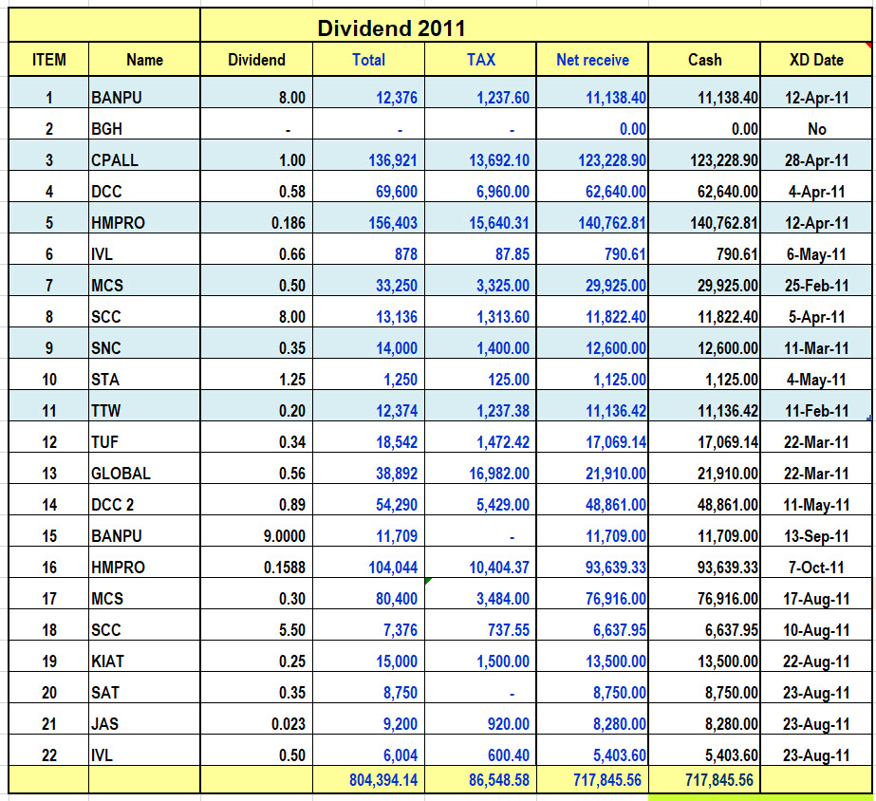Select XD Date cell 6-May-11
Screen dimensions: 876x801
click(816, 249)
